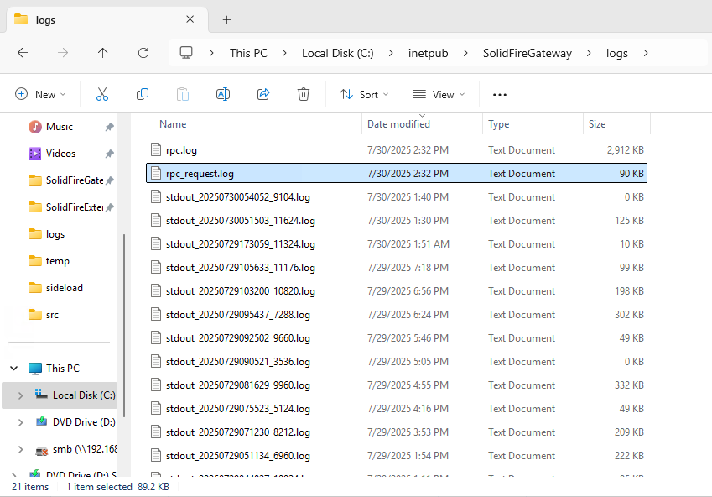The height and width of the screenshot is (497, 712).
Task: Sort by Type column header
Action: click(x=499, y=123)
